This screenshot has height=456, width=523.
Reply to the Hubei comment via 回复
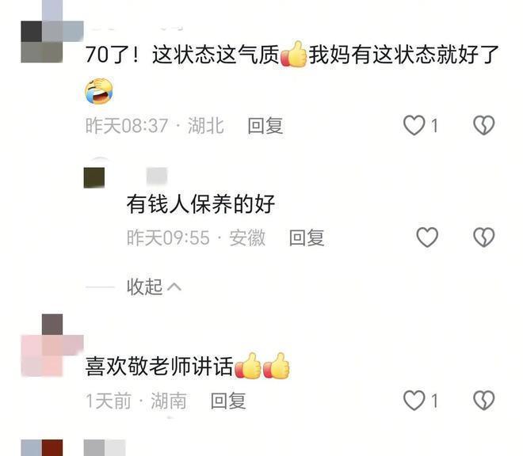(265, 126)
